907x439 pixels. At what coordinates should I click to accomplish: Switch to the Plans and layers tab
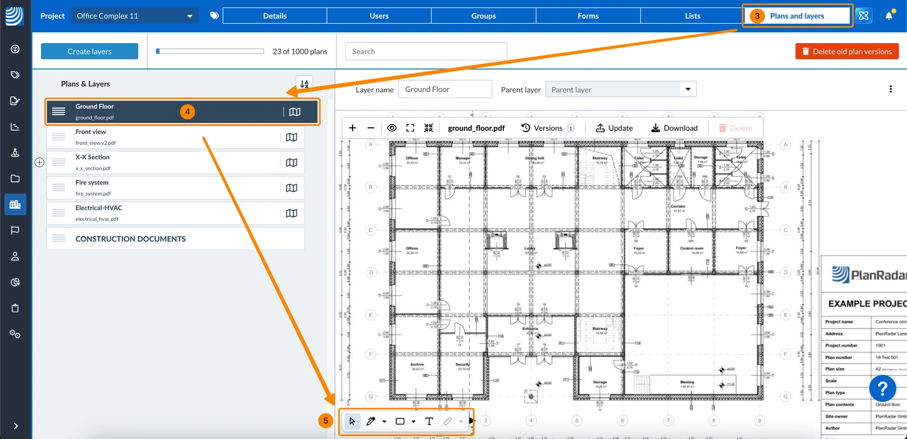pos(797,16)
